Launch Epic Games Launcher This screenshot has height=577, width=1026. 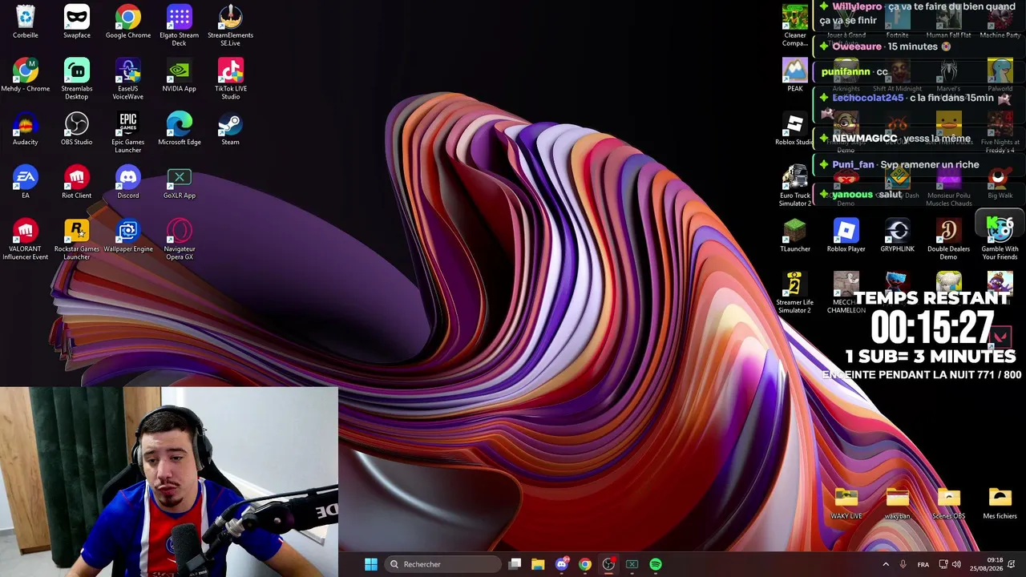pos(128,132)
